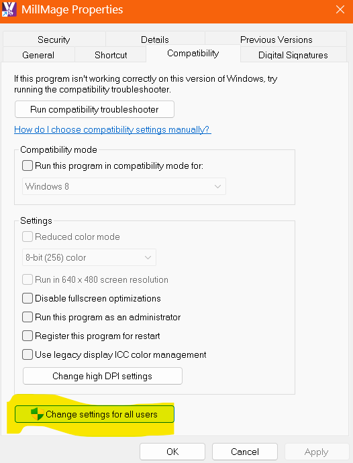
Task: Close the MillMage Properties dialog
Action: click(340, 9)
